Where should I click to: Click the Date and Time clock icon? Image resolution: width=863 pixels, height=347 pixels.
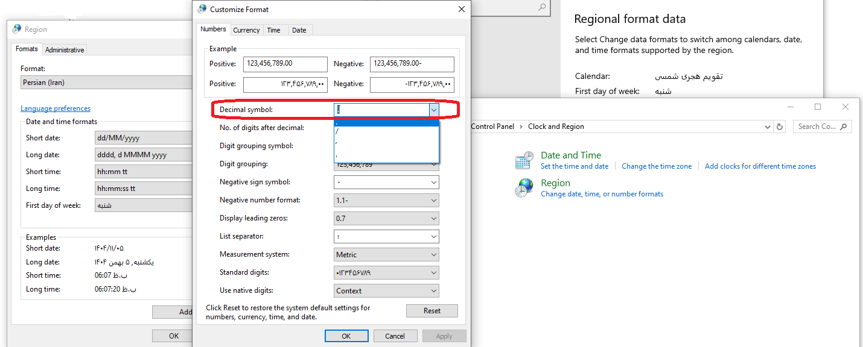(523, 160)
